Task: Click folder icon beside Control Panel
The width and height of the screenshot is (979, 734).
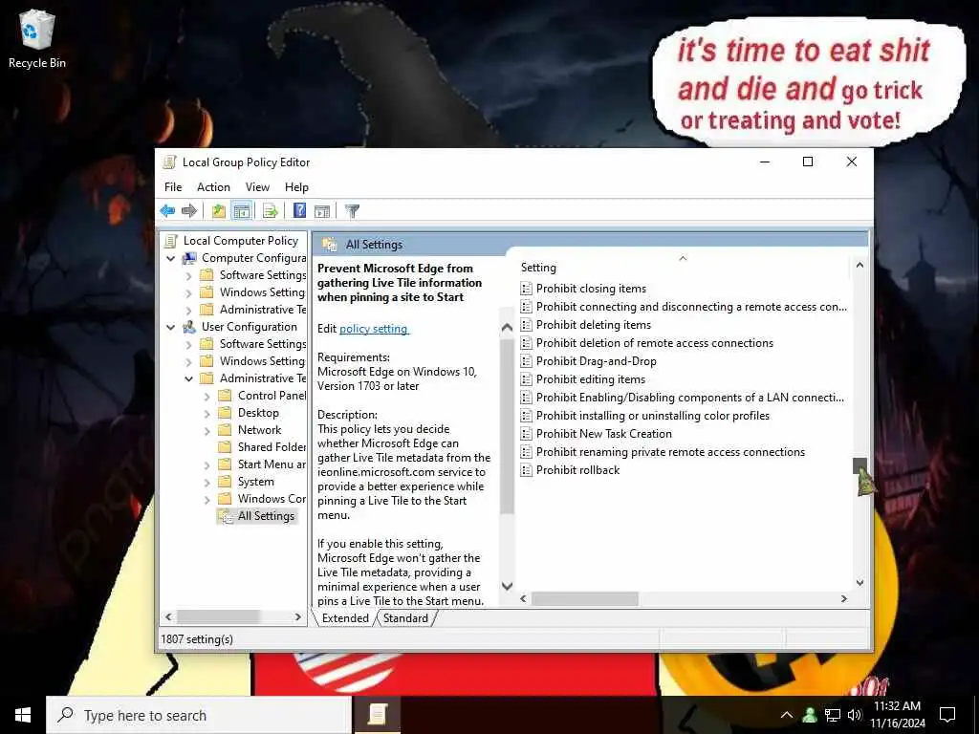Action: pyautogui.click(x=225, y=395)
